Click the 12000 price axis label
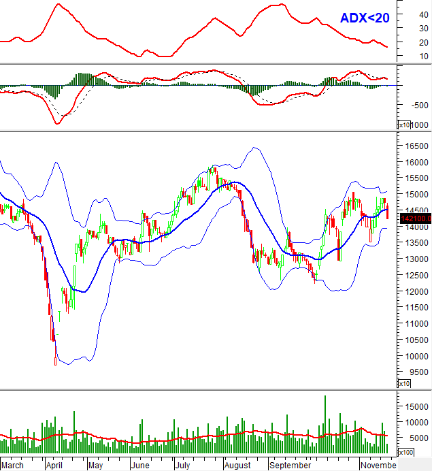Viewport: 432px width, 471px height. pyautogui.click(x=414, y=292)
